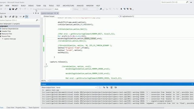Open the bgSubtractor1() member dropdown

click(157, 16)
